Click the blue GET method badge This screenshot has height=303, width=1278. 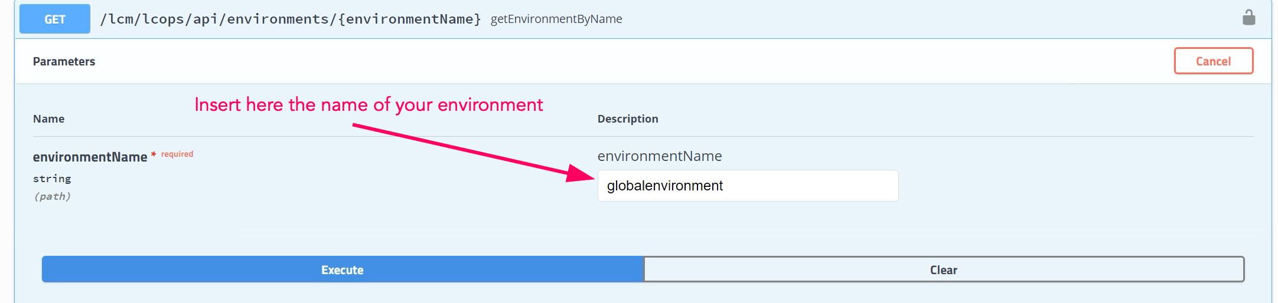[x=55, y=19]
